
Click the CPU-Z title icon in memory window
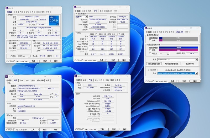tap(76, 76)
